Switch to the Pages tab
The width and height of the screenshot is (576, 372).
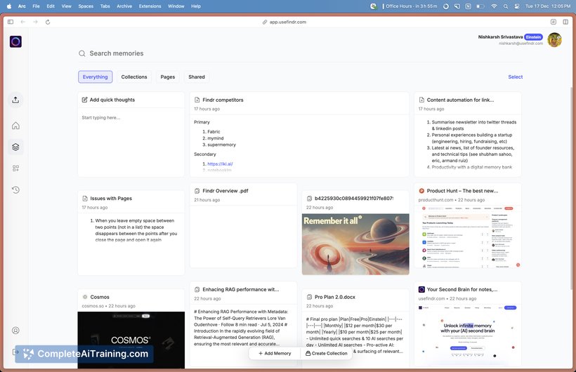coord(167,77)
